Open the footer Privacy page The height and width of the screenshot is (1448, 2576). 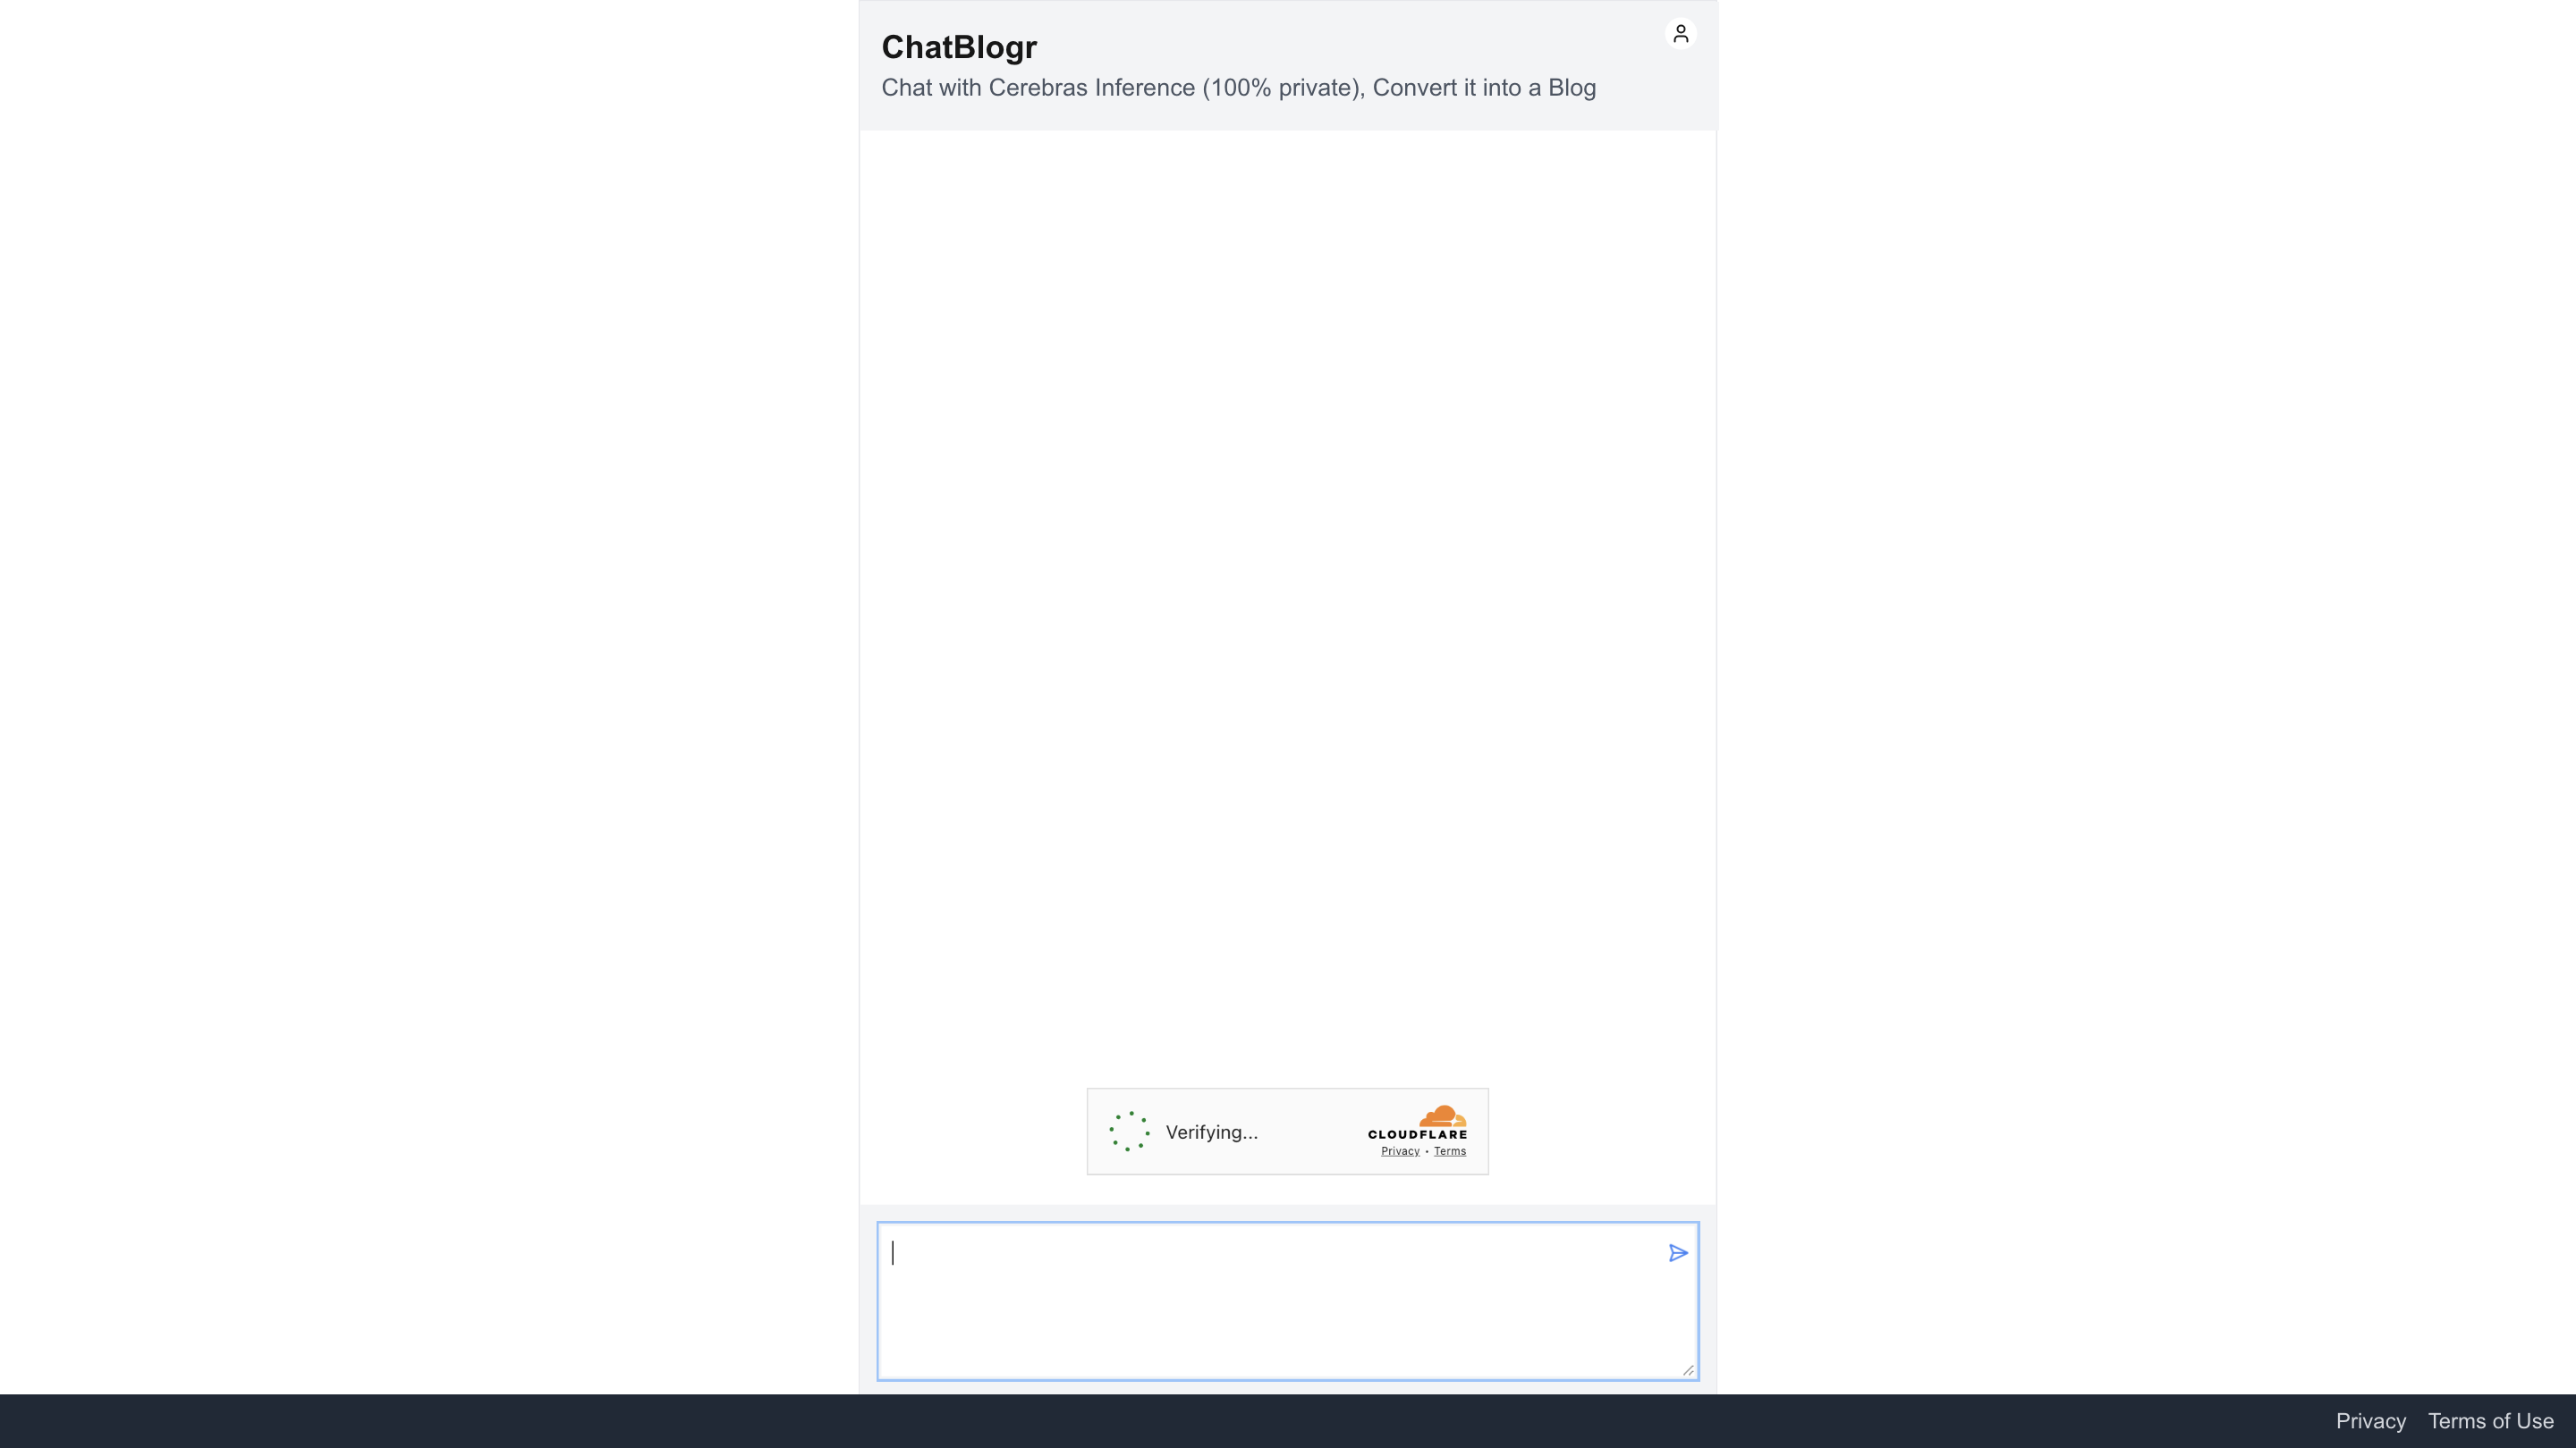pos(2370,1421)
